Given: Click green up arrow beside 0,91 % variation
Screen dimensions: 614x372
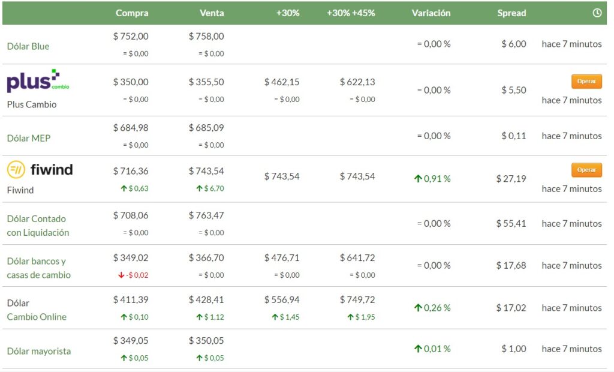Looking at the screenshot, I should pyautogui.click(x=418, y=179).
